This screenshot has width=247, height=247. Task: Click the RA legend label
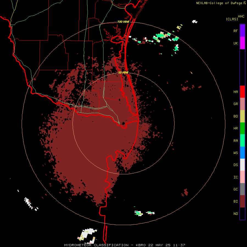(x=235, y=141)
